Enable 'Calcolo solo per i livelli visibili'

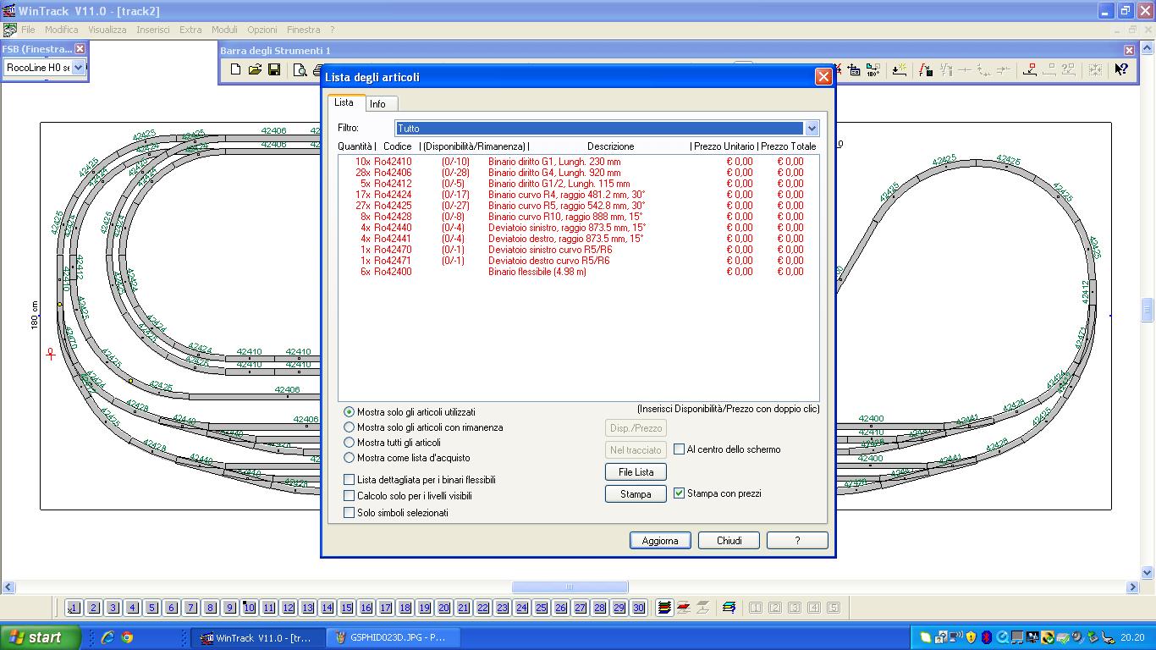pos(349,496)
